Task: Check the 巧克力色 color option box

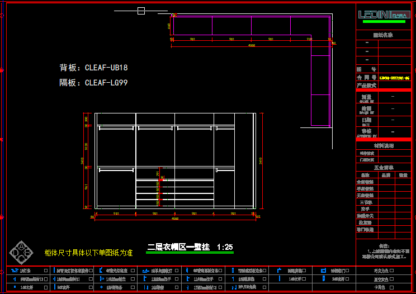Action: point(392,271)
